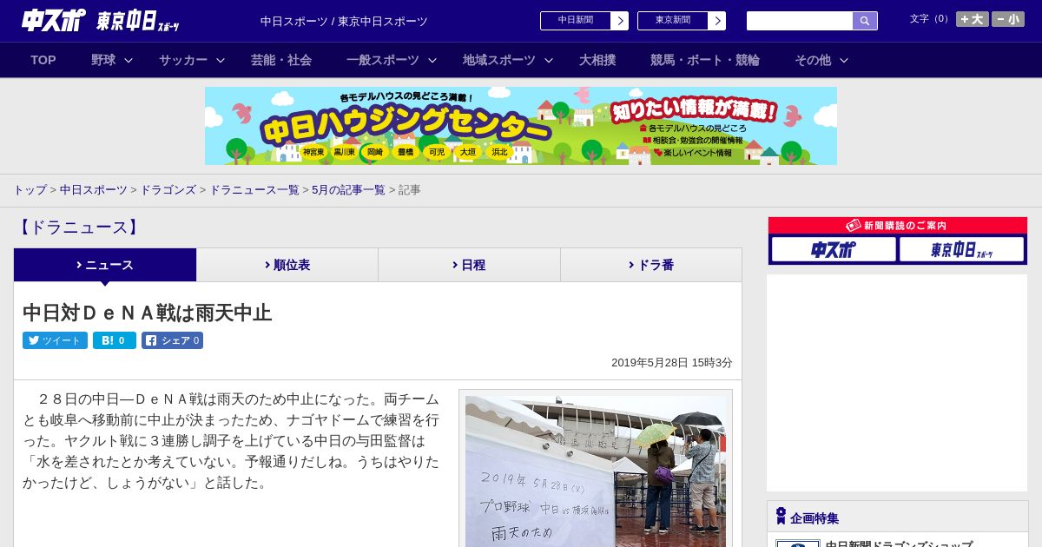
Task: Bookmark article with Hatena B! button
Action: click(x=115, y=340)
